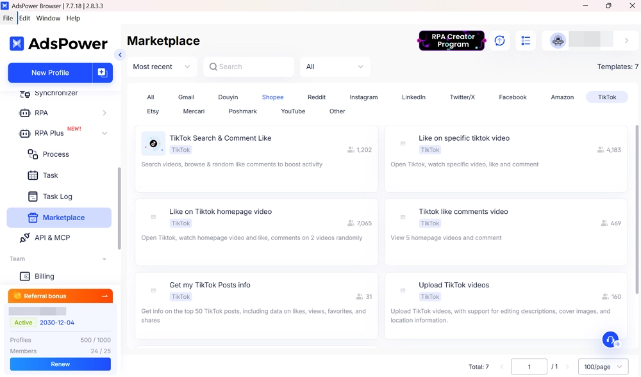The width and height of the screenshot is (641, 377).
Task: Click the Renew button
Action: 60,364
